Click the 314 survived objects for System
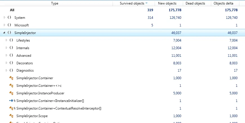Image resolution: width=245 pixels, height=123 pixels. (x=150, y=18)
